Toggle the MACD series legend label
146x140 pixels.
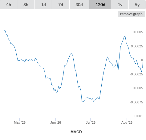click(x=76, y=132)
